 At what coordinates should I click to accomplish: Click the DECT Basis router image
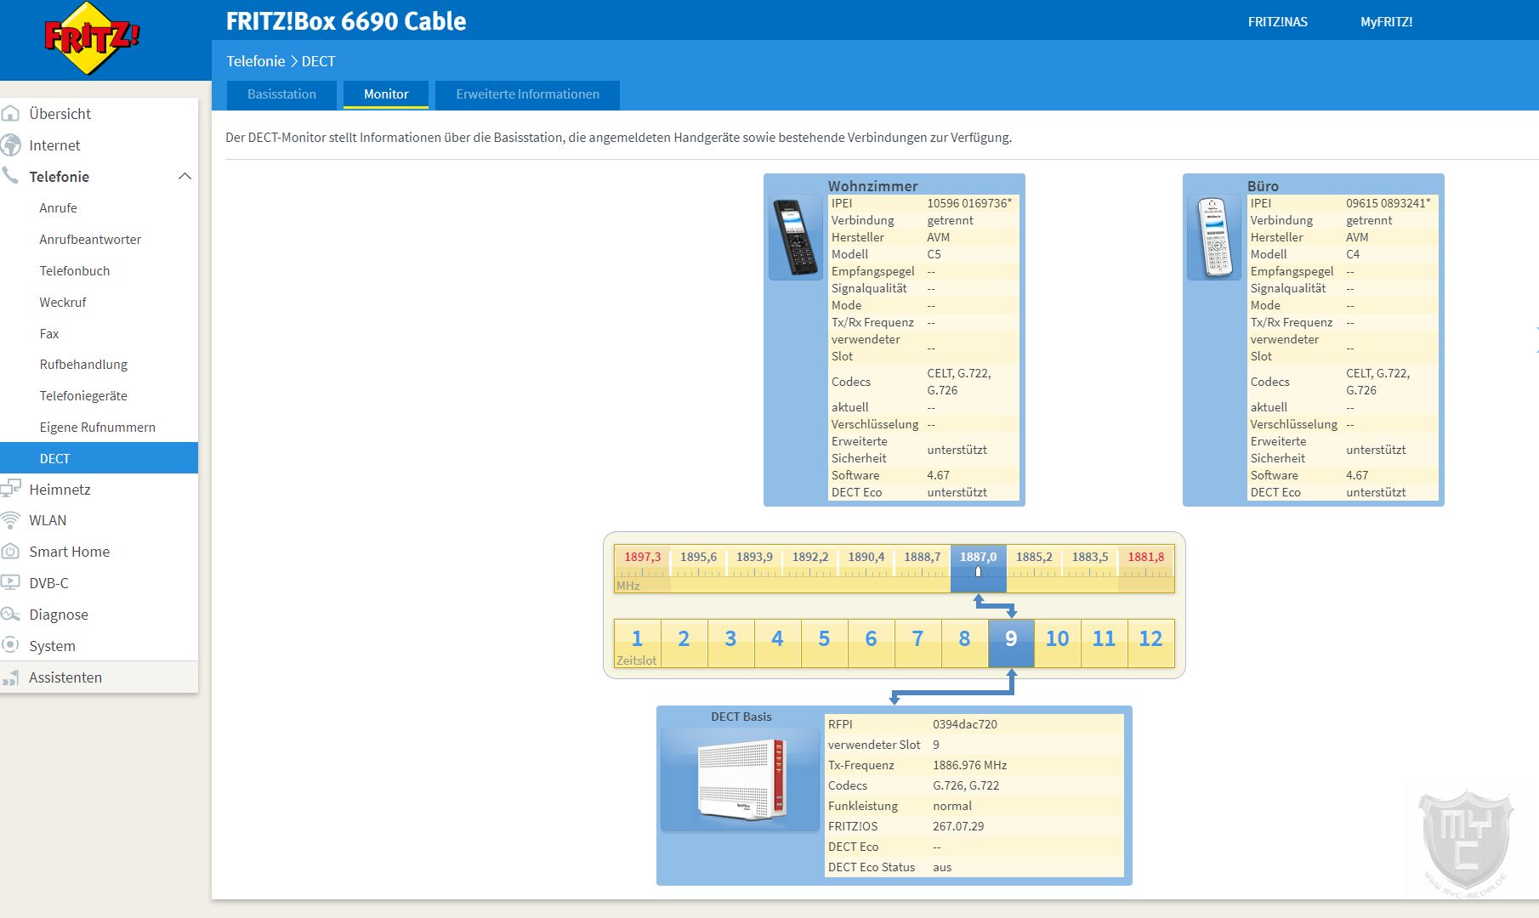tap(740, 779)
